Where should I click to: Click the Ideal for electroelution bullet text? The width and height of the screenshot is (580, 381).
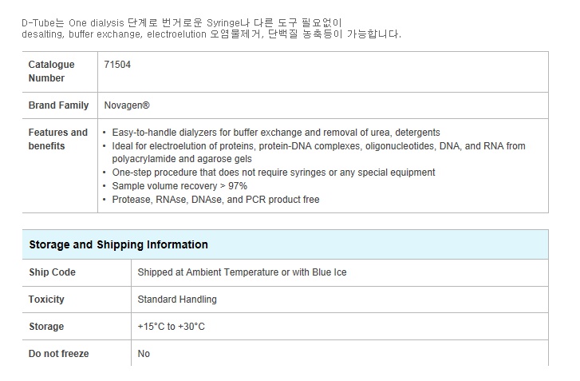[x=318, y=153]
